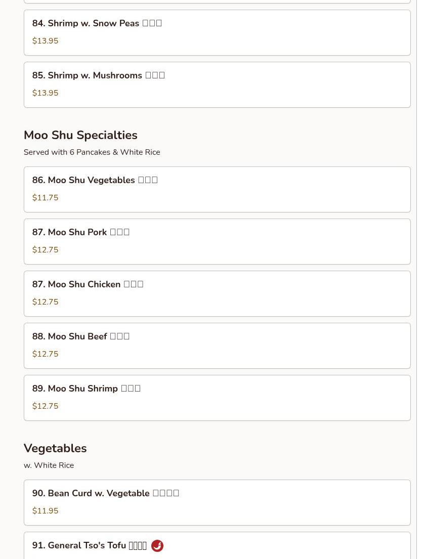This screenshot has width=427, height=559.
Task: Select the Moo Shu Chicken item
Action: pyautogui.click(x=217, y=293)
